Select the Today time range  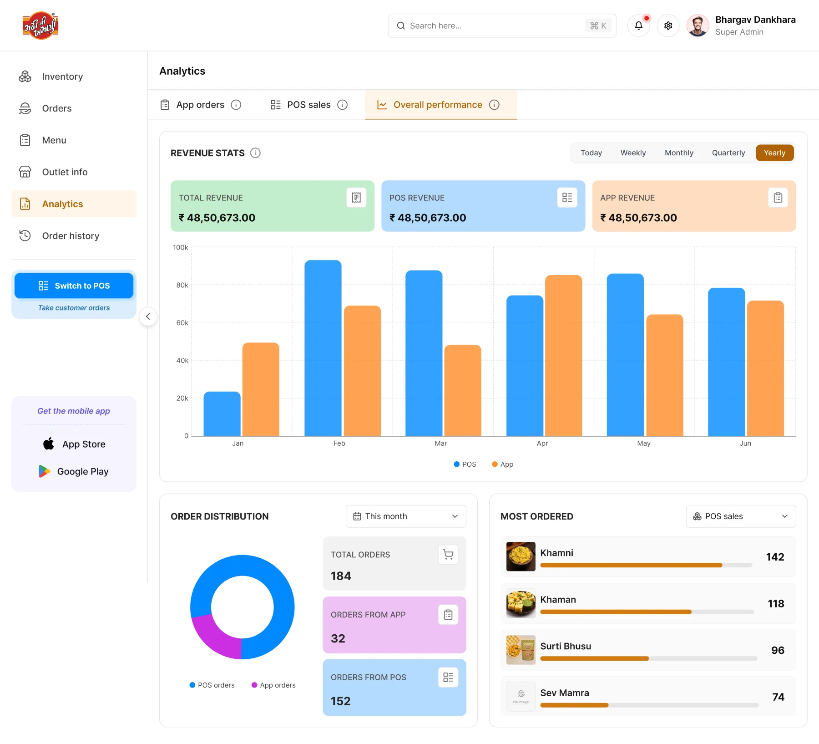[x=591, y=153]
